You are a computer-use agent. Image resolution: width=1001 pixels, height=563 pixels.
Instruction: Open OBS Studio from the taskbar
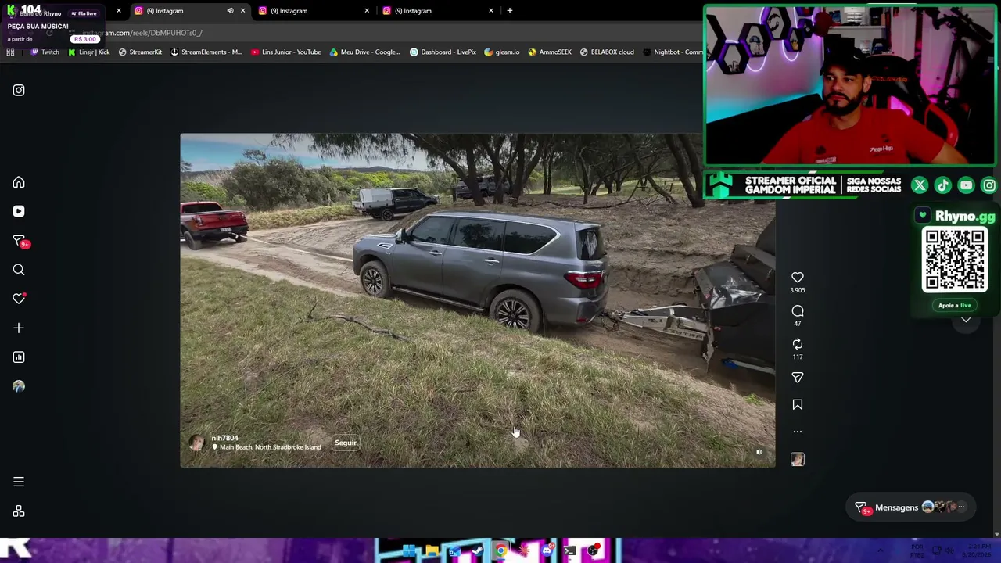(x=593, y=551)
